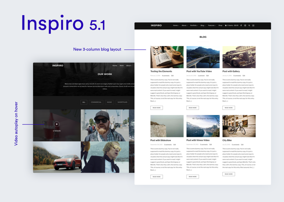Open the Post with Gallery title
284x202 pixels.
231,71
